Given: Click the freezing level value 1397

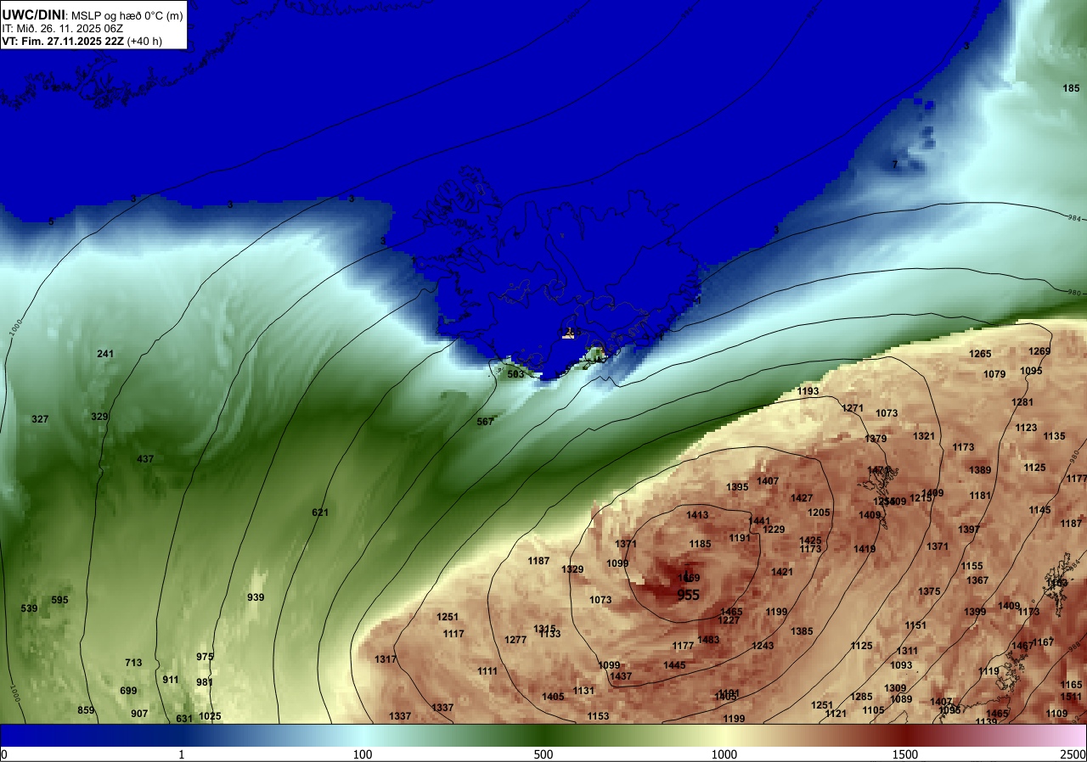Looking at the screenshot, I should 969,529.
